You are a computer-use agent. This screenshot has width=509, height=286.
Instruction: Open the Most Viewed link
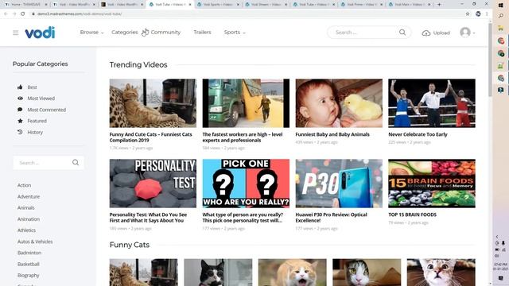[41, 99]
